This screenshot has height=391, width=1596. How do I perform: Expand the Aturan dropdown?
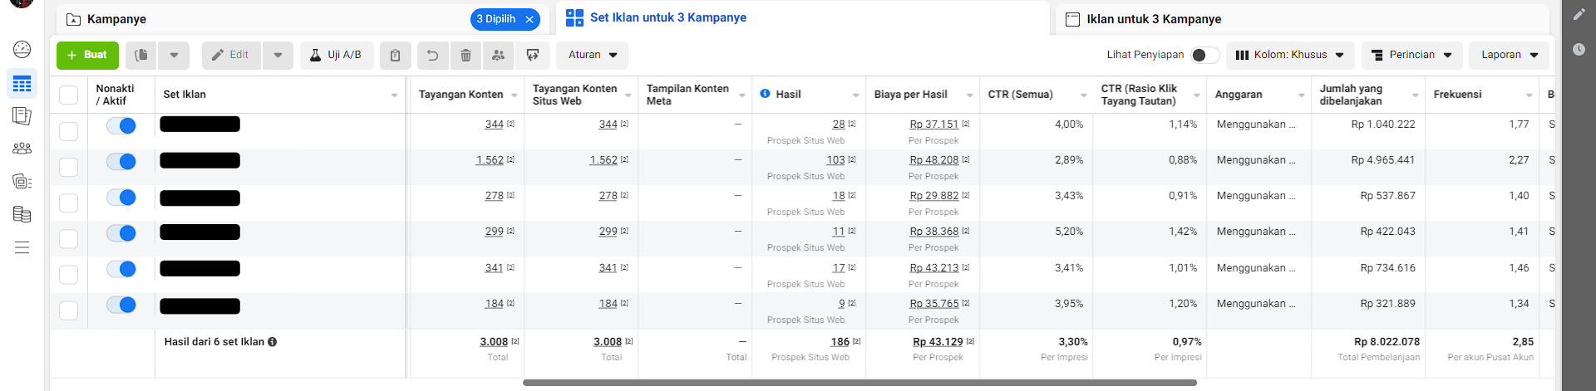click(x=592, y=55)
